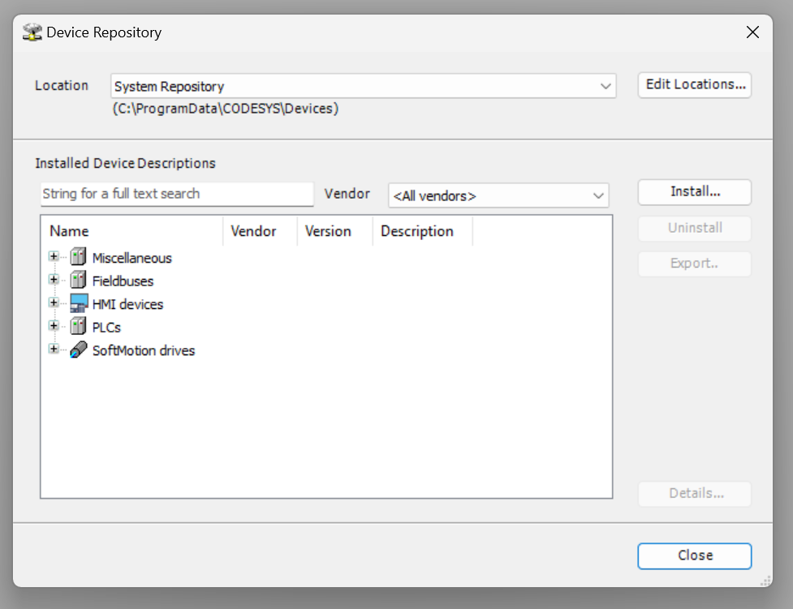Image resolution: width=793 pixels, height=609 pixels.
Task: Click the Device Repository title bar icon
Action: tap(32, 32)
